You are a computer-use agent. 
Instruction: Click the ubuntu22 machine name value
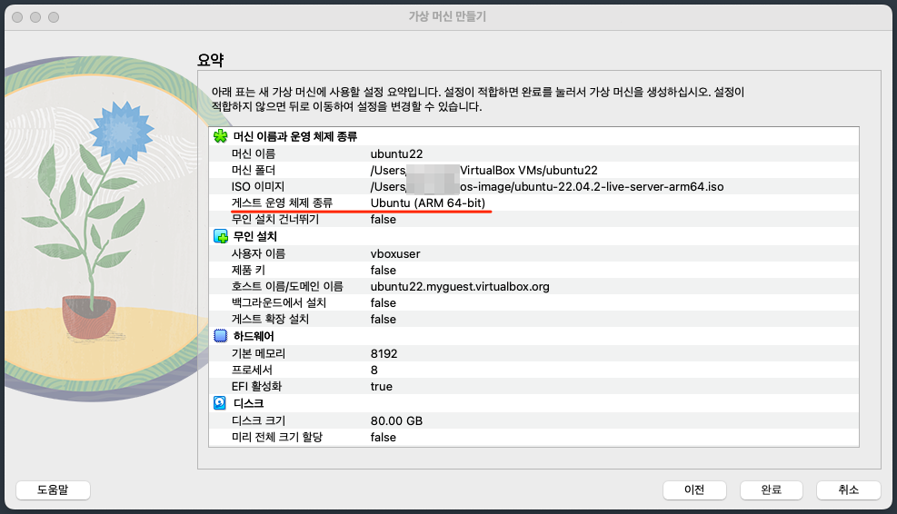tap(396, 153)
